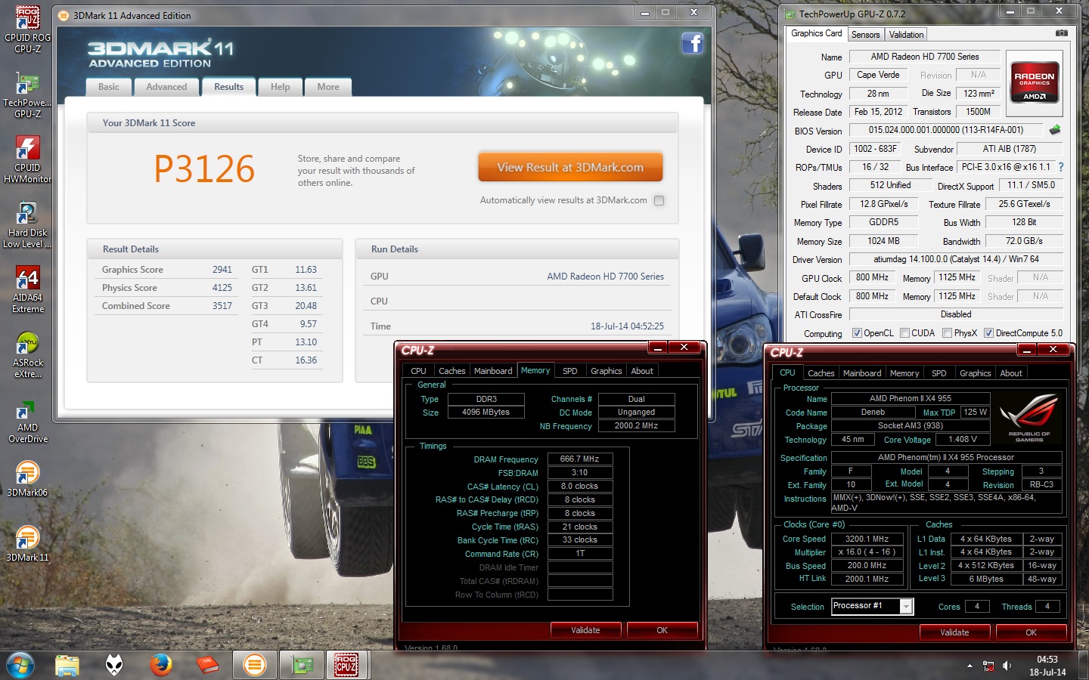1089x680 pixels.
Task: Open TechPowerUp GPU-Z desktop shortcut
Action: pyautogui.click(x=27, y=95)
